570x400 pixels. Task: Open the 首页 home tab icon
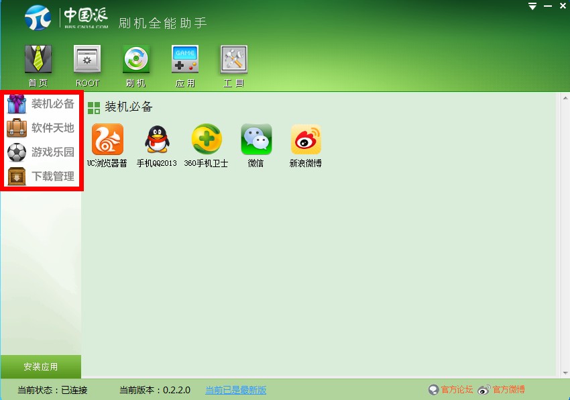(x=38, y=59)
